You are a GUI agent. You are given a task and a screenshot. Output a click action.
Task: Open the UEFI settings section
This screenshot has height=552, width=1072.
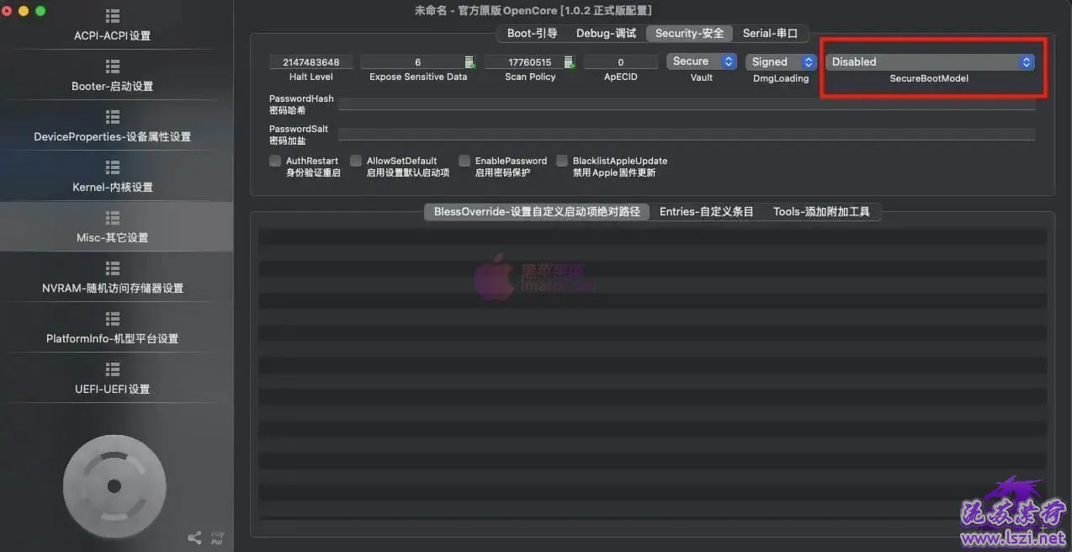[112, 379]
